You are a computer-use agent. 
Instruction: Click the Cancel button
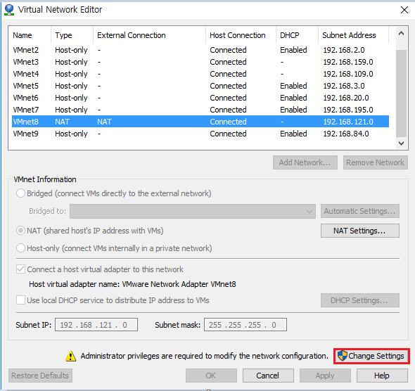tap(268, 376)
